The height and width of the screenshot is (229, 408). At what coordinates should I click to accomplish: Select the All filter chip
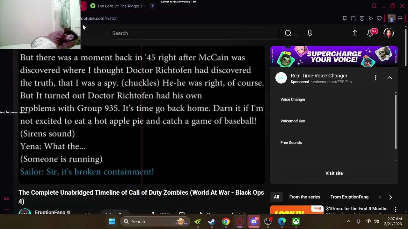[276, 197]
